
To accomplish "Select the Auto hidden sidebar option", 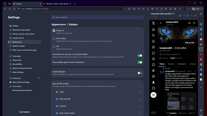I will point(54,39).
